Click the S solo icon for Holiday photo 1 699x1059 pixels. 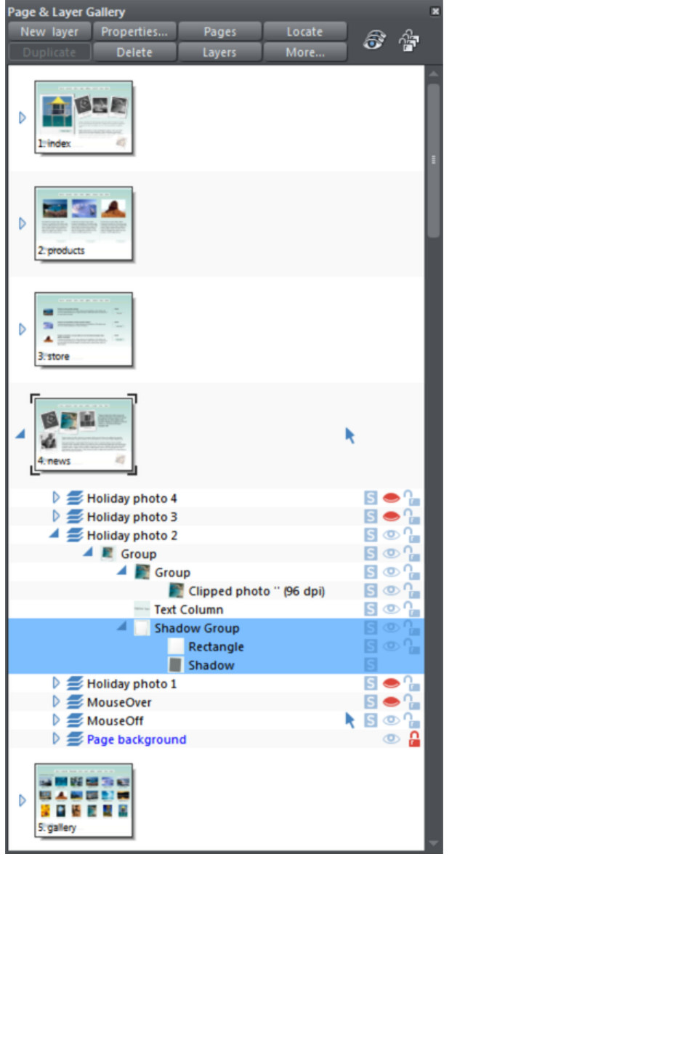[x=371, y=683]
